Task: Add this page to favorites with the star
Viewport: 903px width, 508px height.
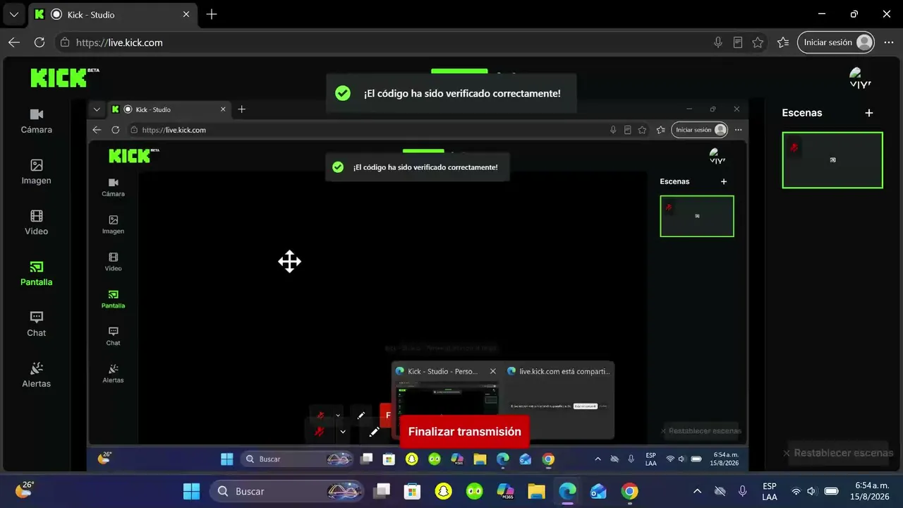Action: coord(758,42)
